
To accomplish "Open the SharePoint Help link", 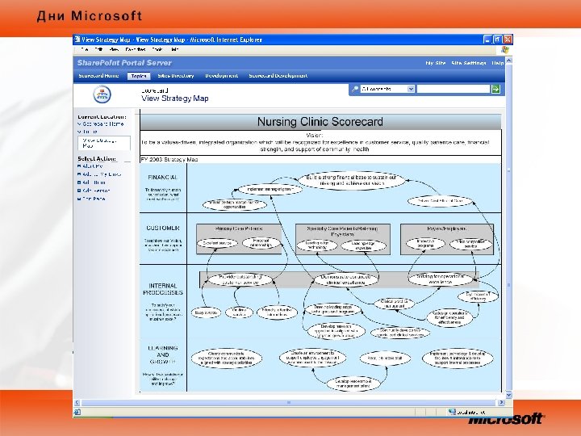I will pyautogui.click(x=497, y=63).
